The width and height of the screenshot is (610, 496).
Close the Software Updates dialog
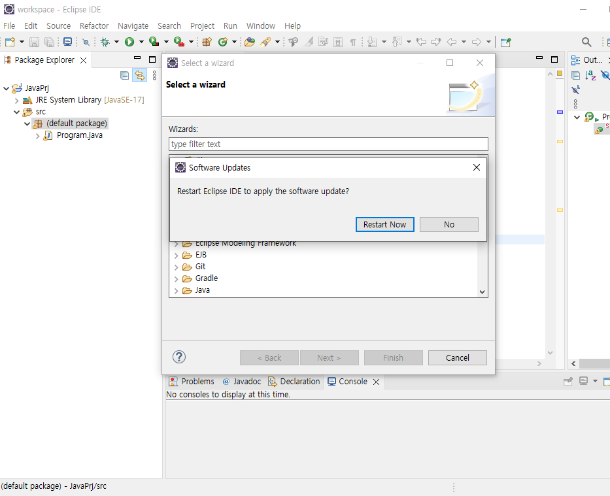tap(477, 167)
